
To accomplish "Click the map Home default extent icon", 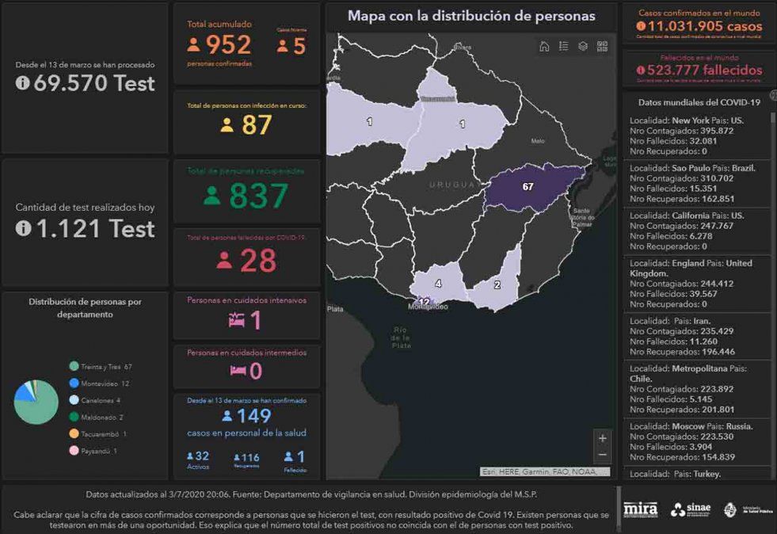I will click(x=544, y=46).
